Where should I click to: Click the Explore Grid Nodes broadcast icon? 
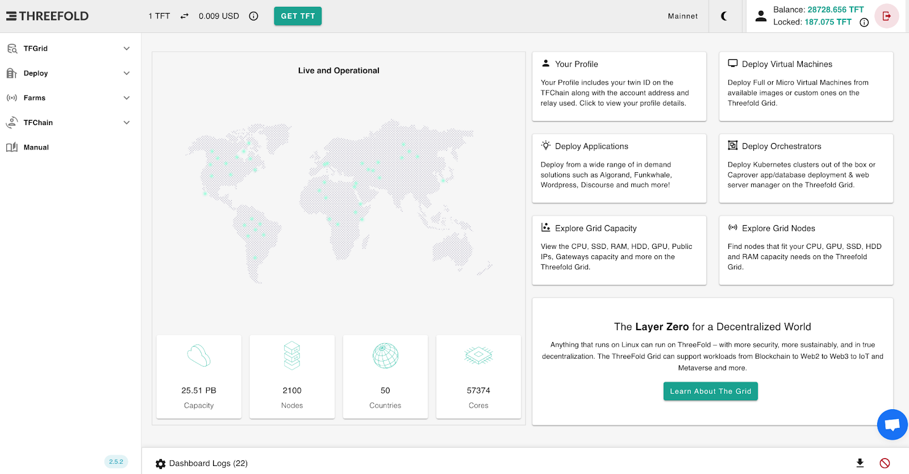click(x=733, y=227)
